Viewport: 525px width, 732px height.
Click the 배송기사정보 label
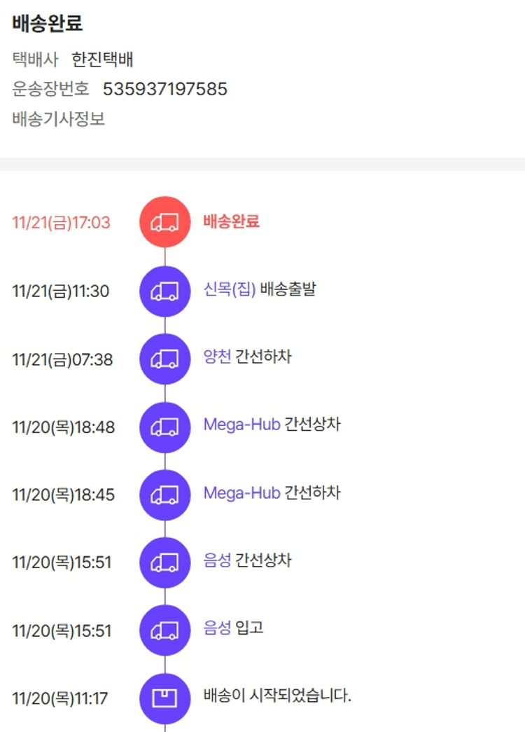(59, 119)
